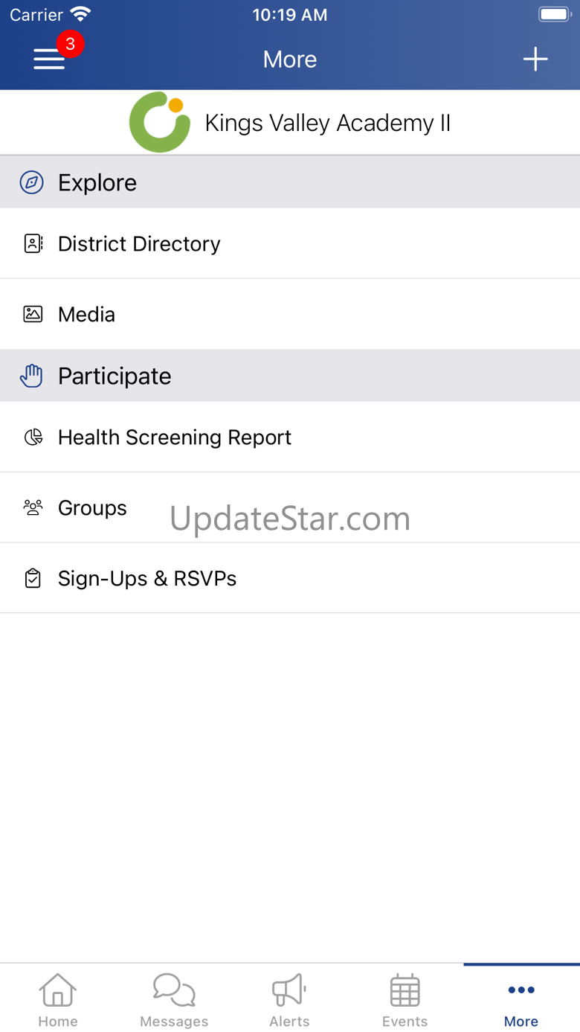Screen dimensions: 580x1032
Task: Open Sign-Ups & RSVPs
Action: tap(290, 579)
